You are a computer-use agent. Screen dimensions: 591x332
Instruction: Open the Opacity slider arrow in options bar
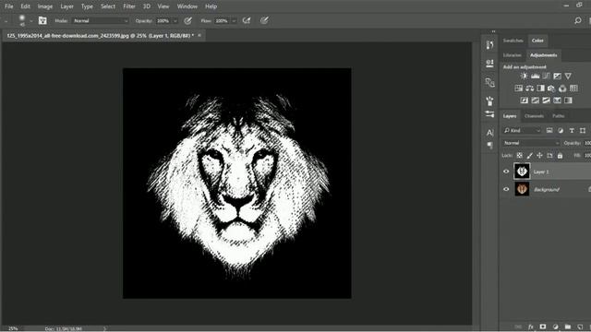tap(175, 21)
